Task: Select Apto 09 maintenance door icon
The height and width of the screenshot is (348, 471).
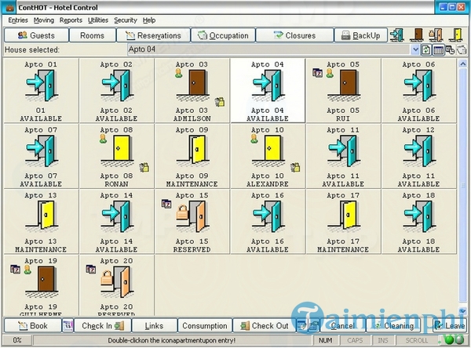Action: [193, 151]
